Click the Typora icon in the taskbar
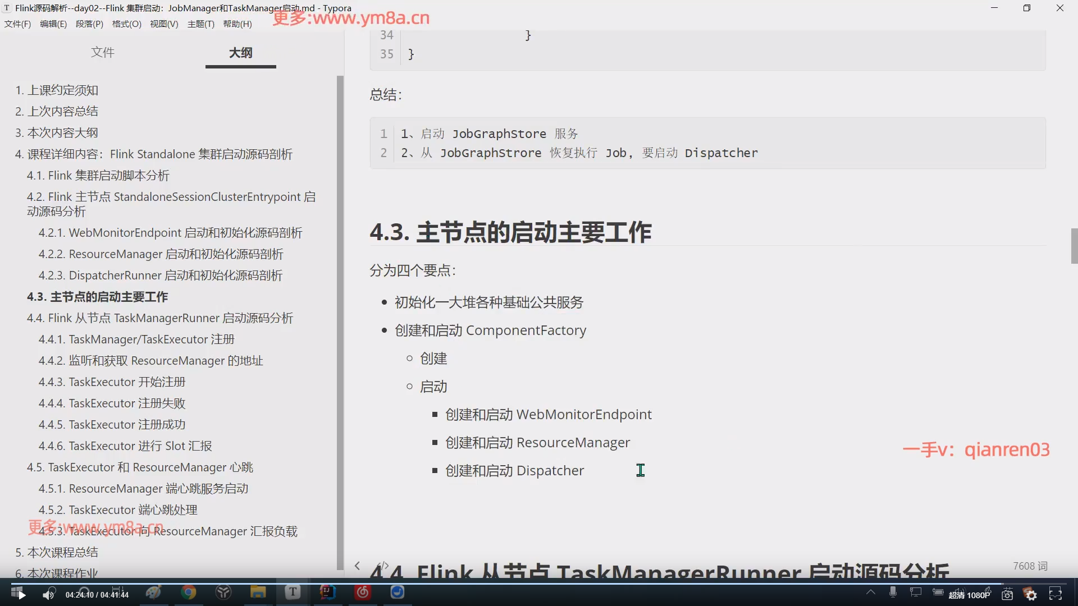The width and height of the screenshot is (1078, 606). [x=293, y=593]
